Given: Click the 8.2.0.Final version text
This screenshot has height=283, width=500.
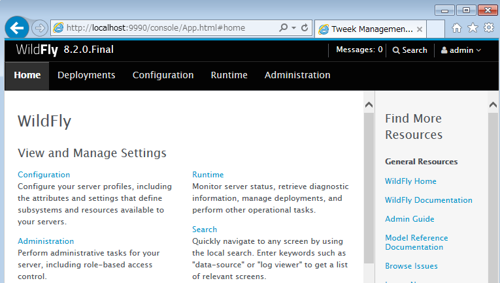Looking at the screenshot, I should point(89,50).
